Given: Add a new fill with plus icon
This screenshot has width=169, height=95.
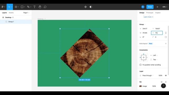Looking at the screenshot, I should (166, 82).
